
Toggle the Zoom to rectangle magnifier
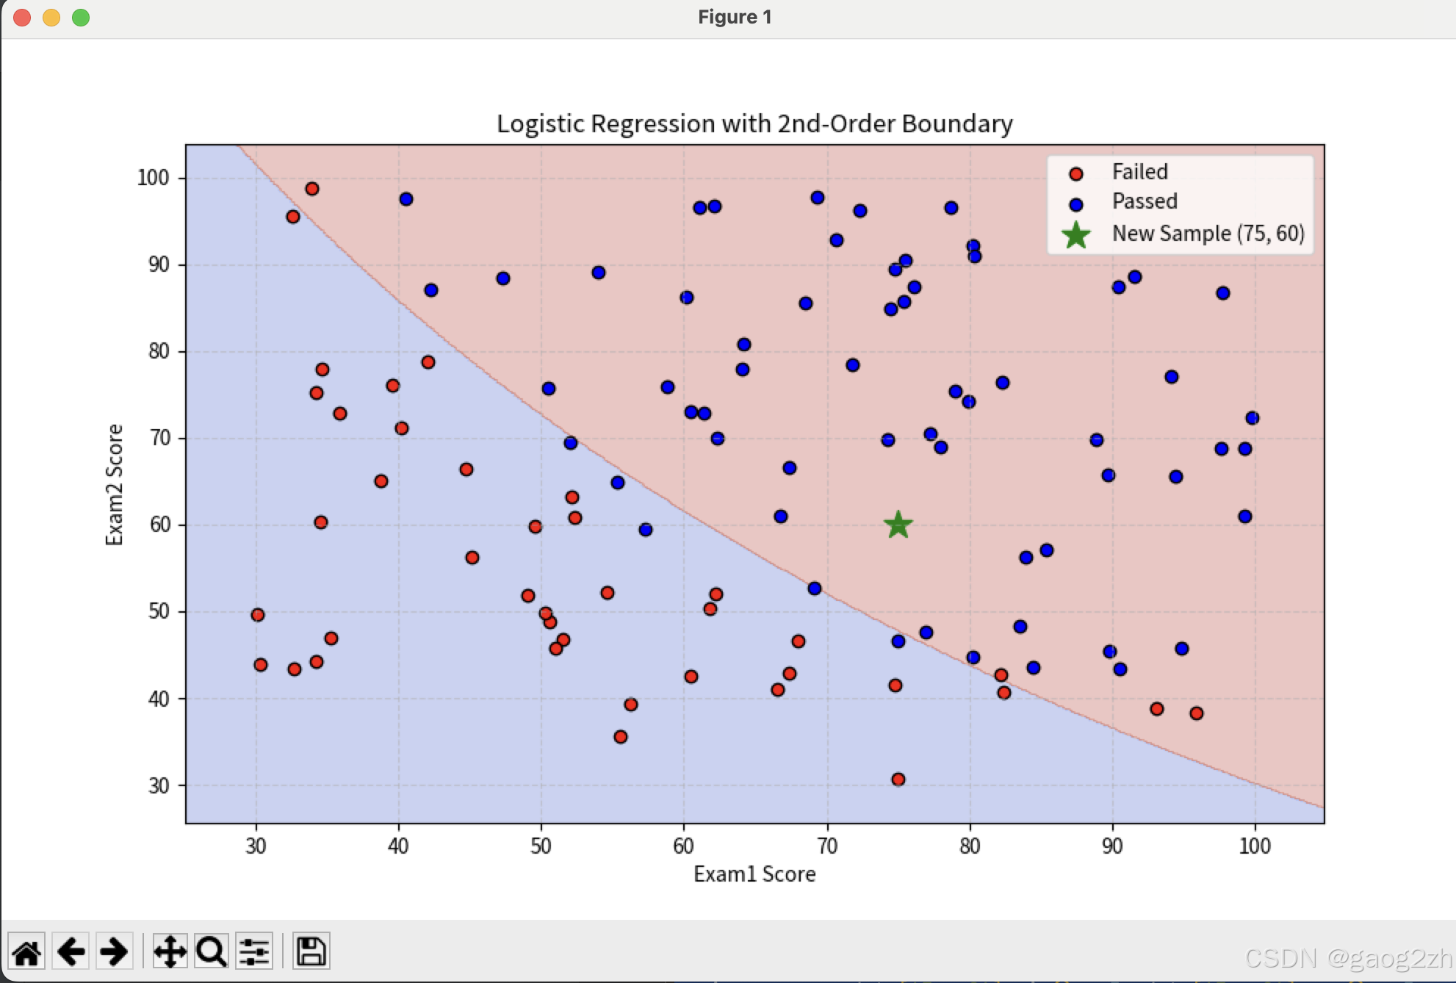click(212, 952)
